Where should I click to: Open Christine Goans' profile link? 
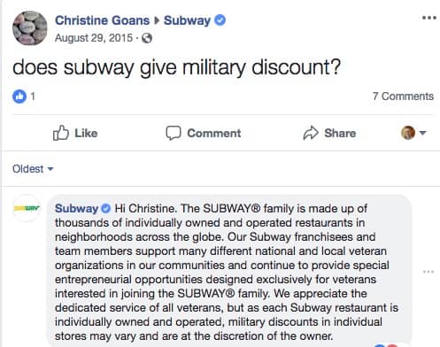pyautogui.click(x=102, y=20)
